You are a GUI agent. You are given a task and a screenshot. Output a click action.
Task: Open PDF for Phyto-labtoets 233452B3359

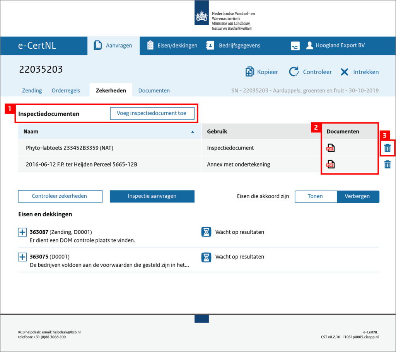pos(330,148)
